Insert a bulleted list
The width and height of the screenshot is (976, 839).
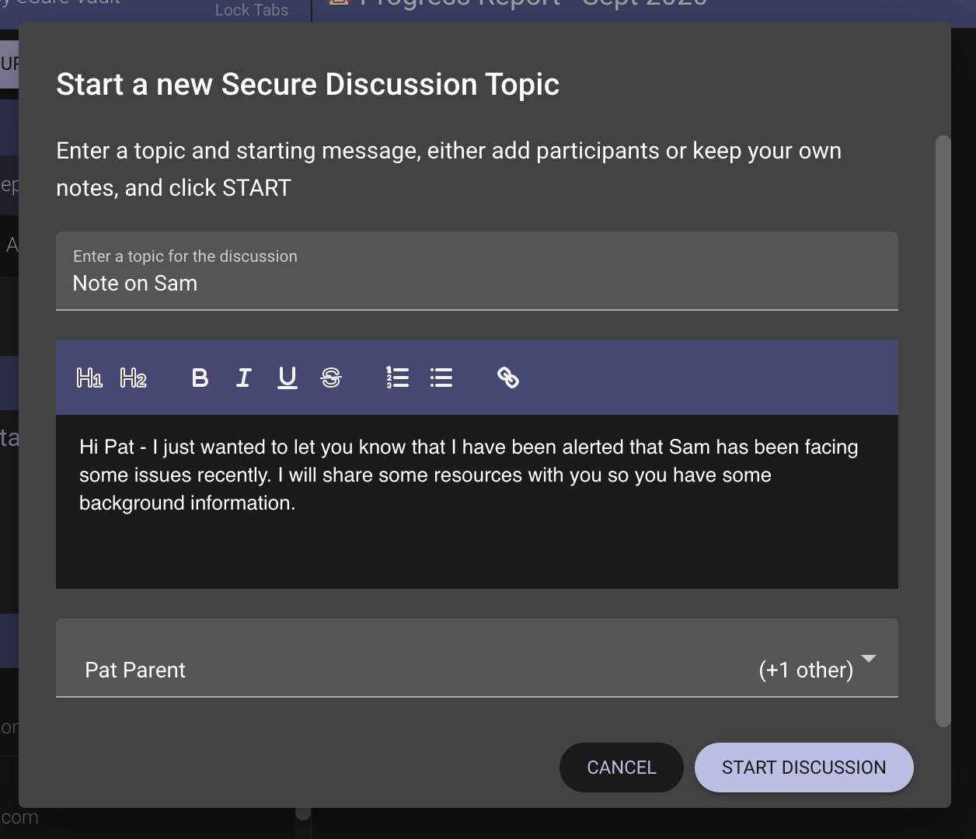coord(441,378)
